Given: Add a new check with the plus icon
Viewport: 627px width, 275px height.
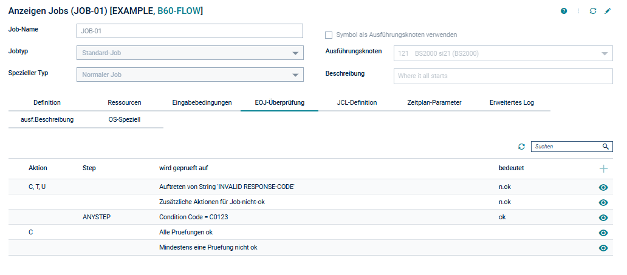Looking at the screenshot, I should [603, 169].
